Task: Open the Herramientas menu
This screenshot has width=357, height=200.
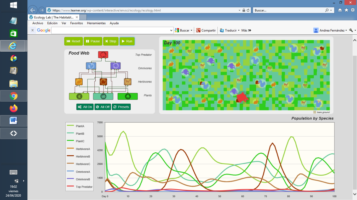Action: [x=96, y=23]
